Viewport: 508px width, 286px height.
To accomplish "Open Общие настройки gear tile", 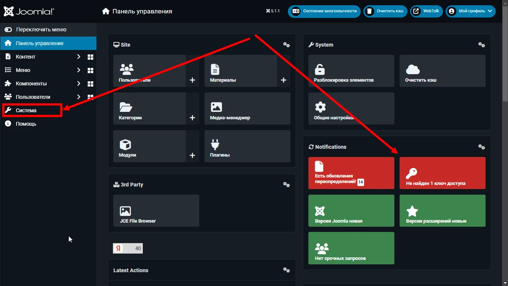I will click(x=351, y=109).
